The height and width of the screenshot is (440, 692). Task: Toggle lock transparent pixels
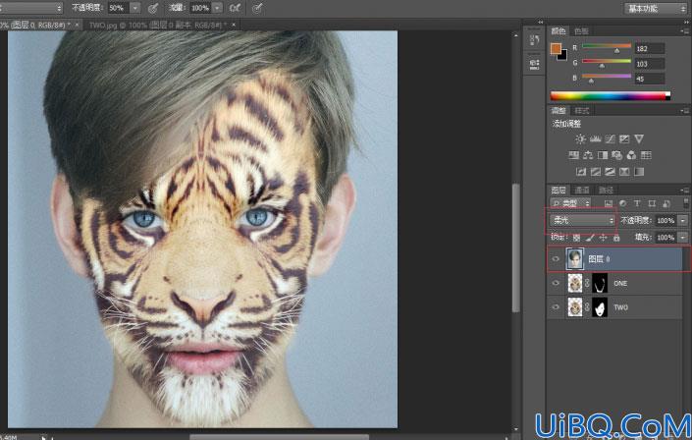click(576, 238)
